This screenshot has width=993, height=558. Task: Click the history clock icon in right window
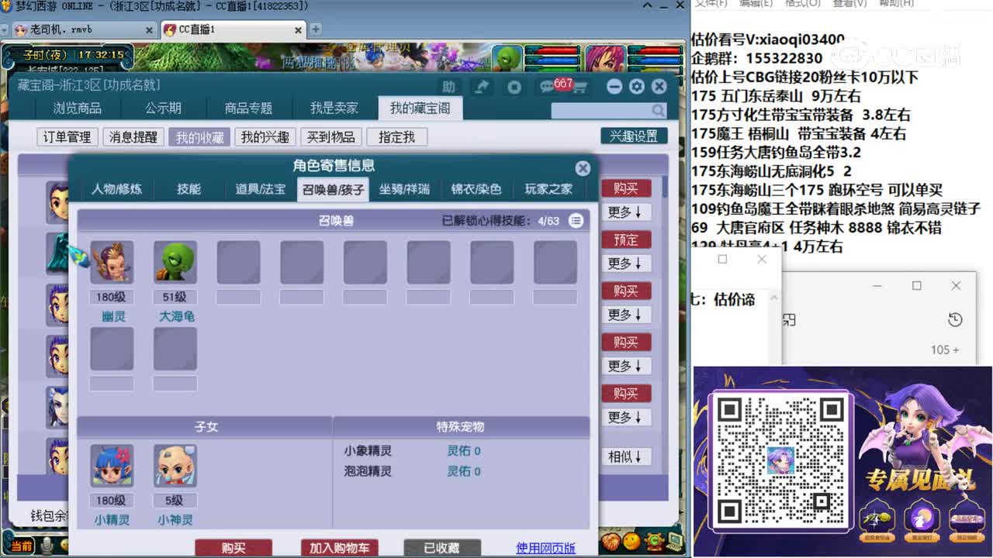click(955, 320)
